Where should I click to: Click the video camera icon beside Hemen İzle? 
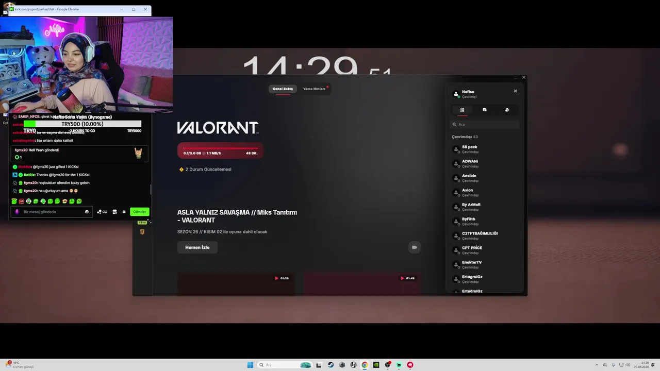tap(414, 247)
